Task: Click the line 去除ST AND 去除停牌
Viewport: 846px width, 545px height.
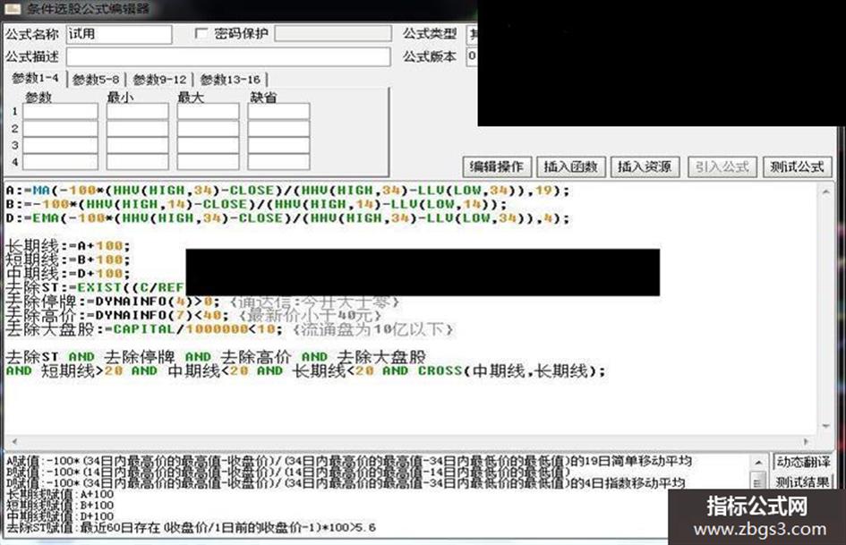Action: click(x=216, y=357)
